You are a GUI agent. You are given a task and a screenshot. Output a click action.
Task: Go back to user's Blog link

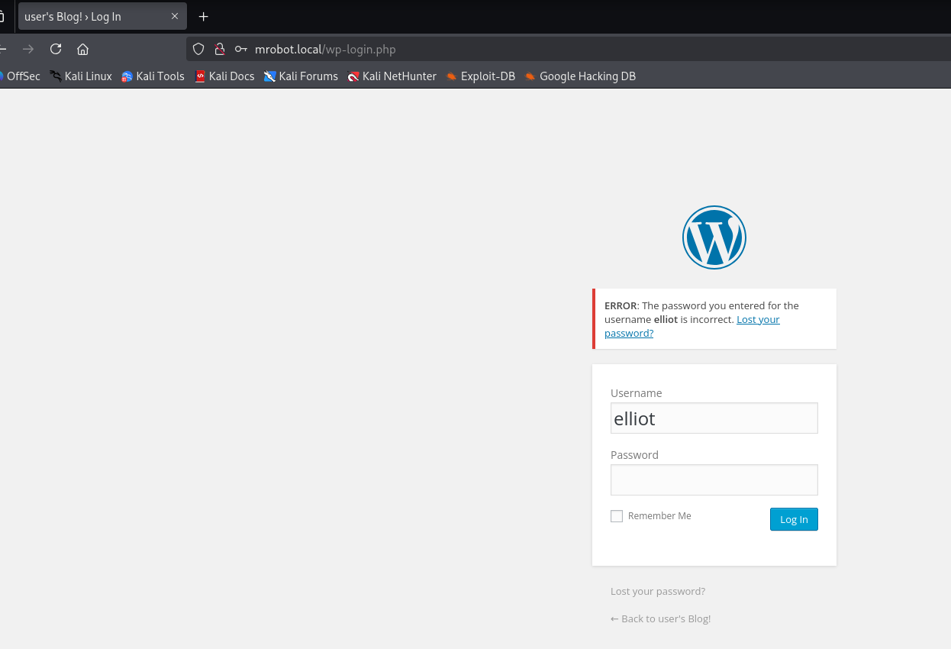tap(660, 619)
